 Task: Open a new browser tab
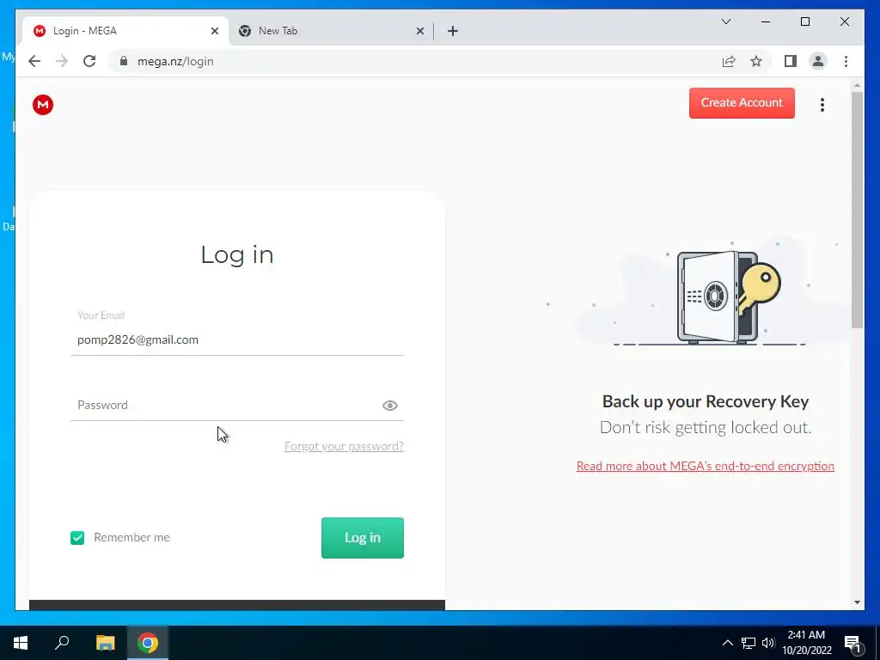453,31
